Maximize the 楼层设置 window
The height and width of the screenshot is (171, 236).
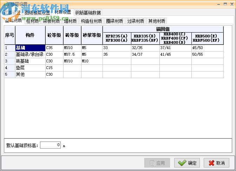pyautogui.click(x=225, y=4)
